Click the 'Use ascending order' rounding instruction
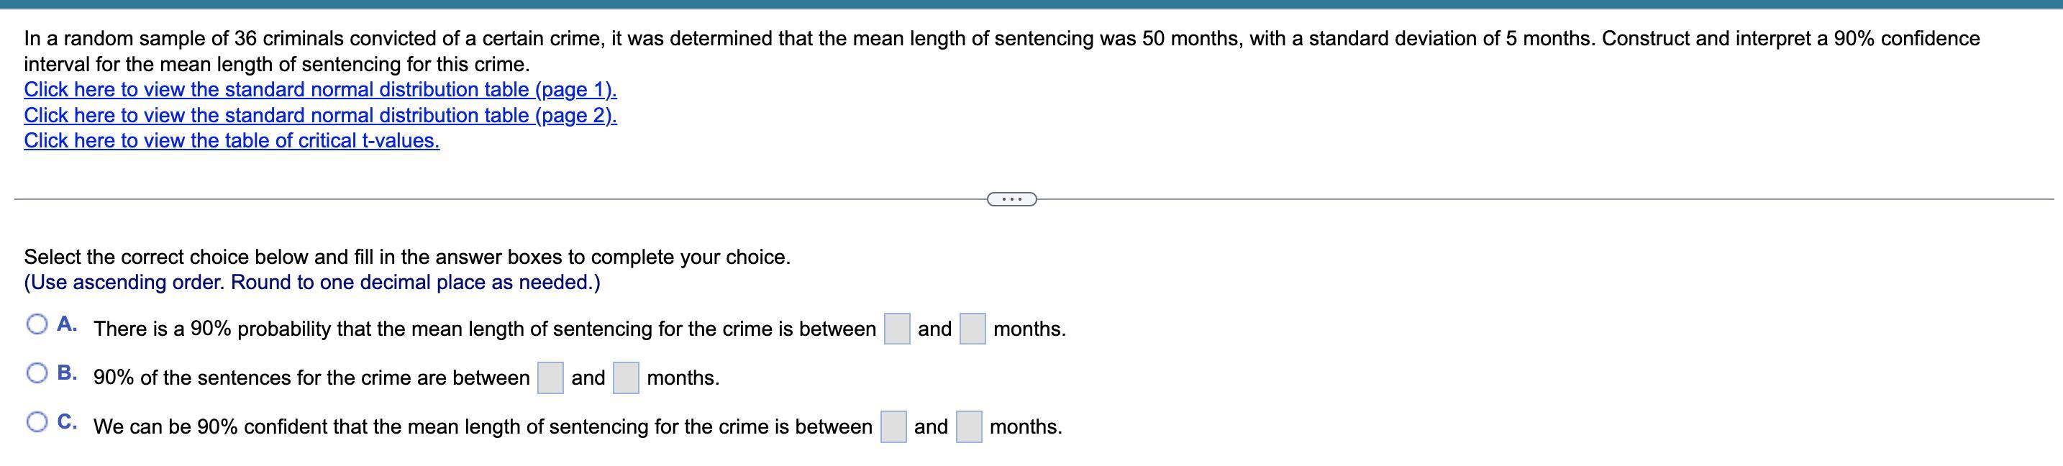 (x=311, y=283)
